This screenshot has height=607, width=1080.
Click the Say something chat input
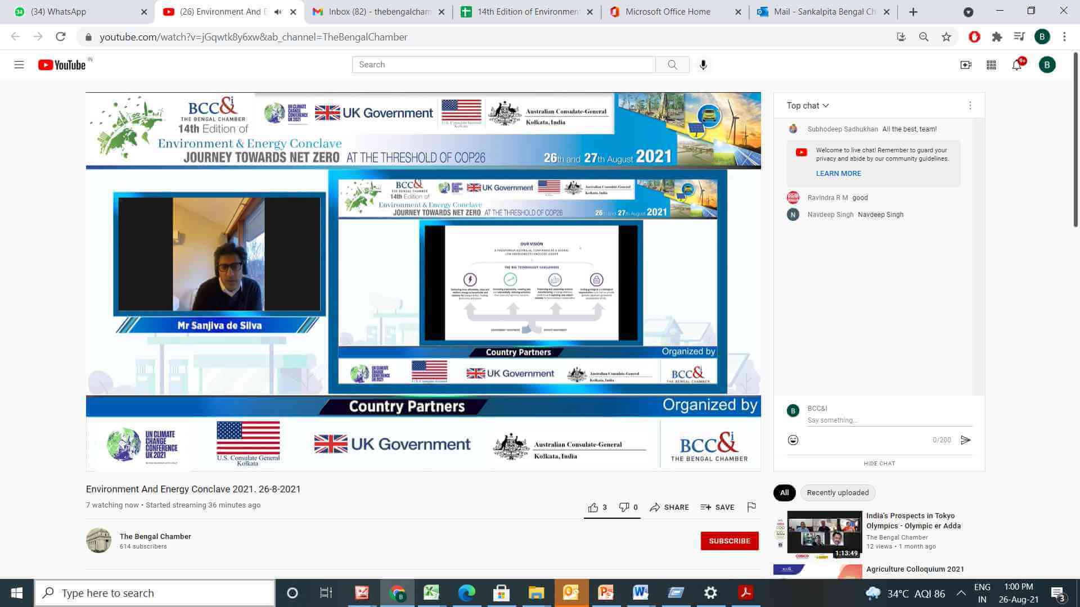(x=890, y=420)
